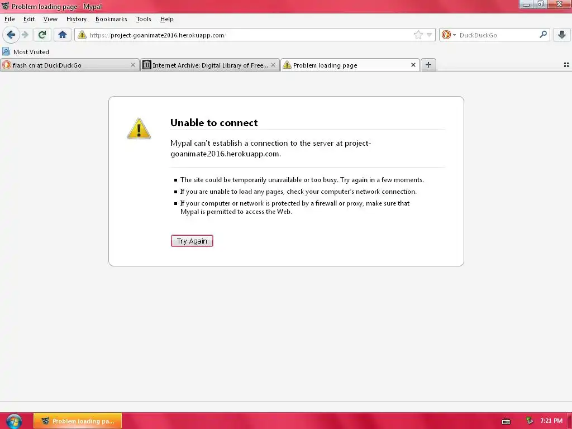Open the Downloads arrow button

coord(562,35)
